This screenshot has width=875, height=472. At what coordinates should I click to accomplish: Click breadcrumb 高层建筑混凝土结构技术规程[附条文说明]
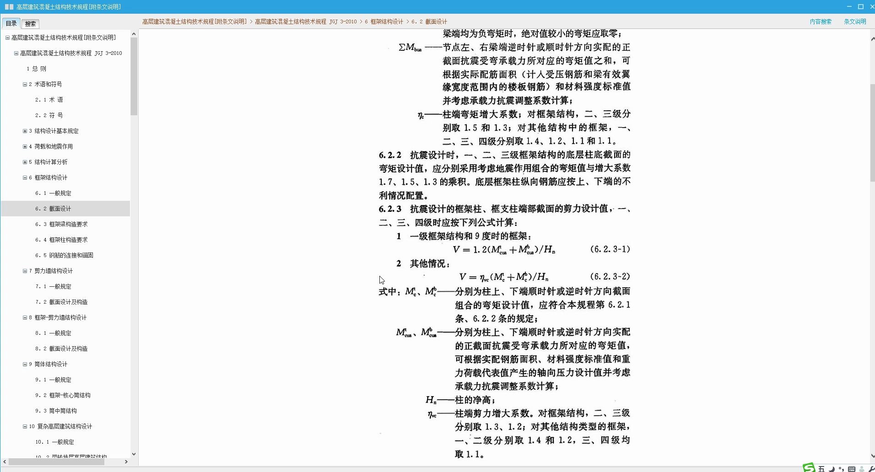[x=194, y=21]
